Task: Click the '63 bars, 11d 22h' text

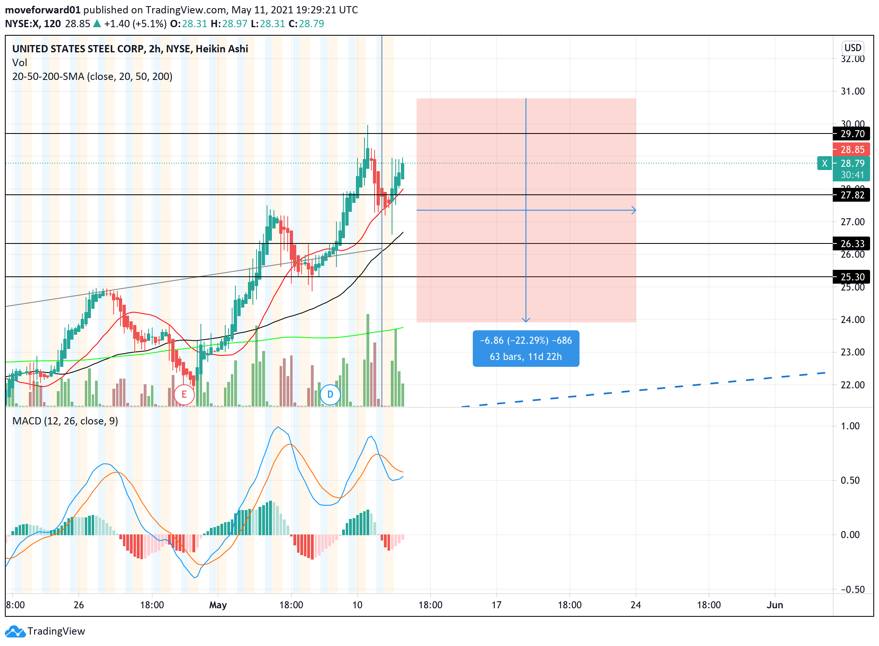Action: pyautogui.click(x=526, y=357)
